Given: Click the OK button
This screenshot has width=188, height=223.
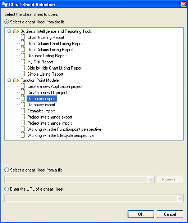Looking at the screenshot, I should [x=141, y=214].
